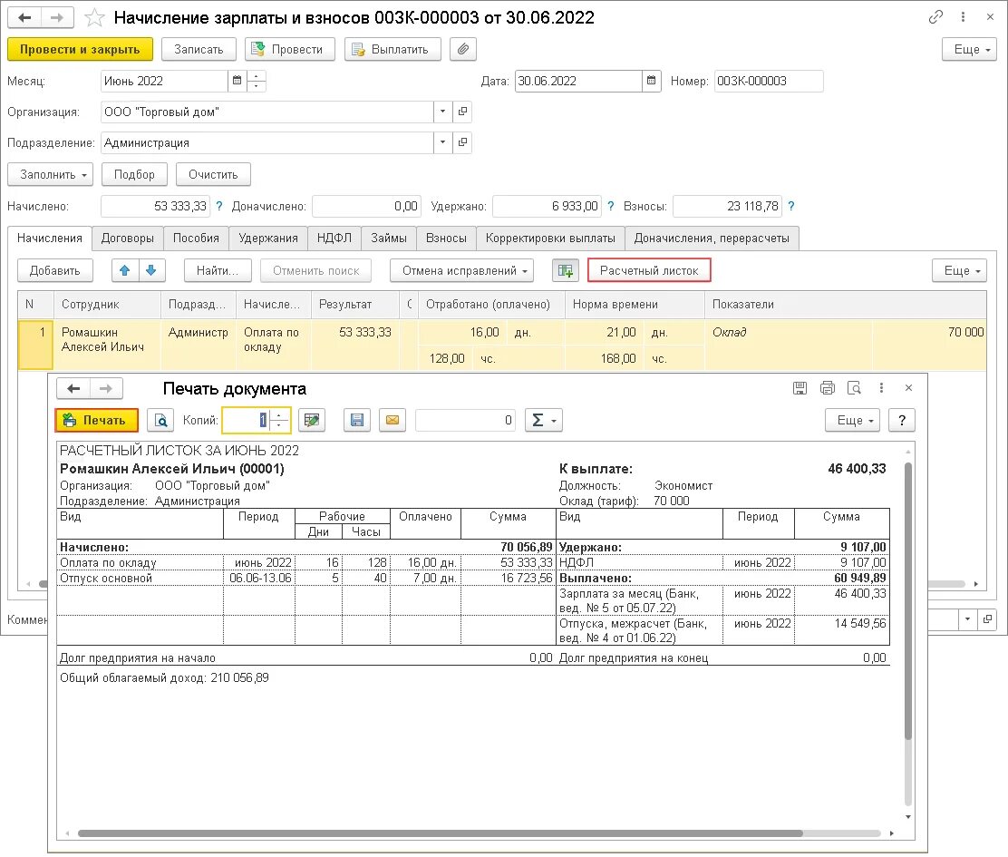This screenshot has height=857, width=1008.
Task: Open Еще menu in print window
Action: tap(852, 421)
